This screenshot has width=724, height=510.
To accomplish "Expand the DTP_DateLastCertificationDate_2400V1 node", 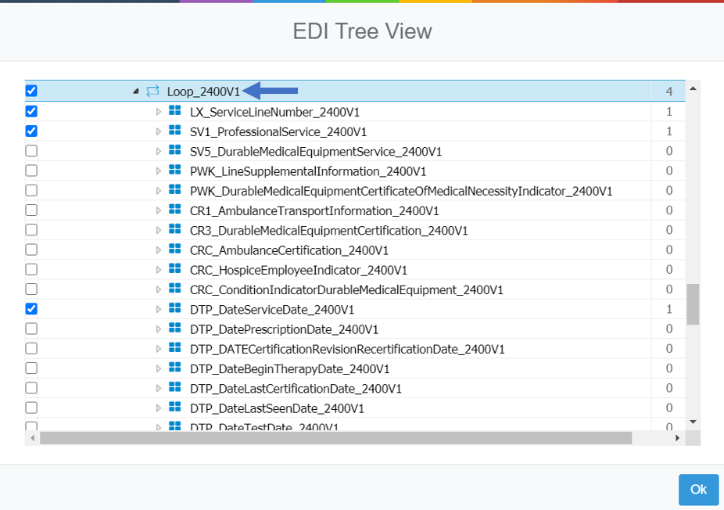I will tap(159, 389).
